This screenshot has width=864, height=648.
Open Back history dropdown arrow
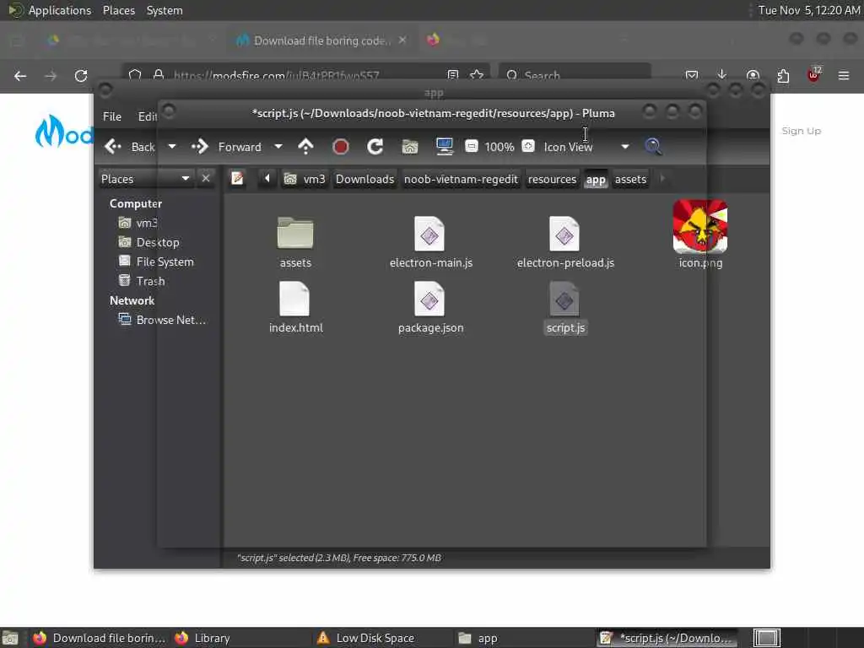(172, 147)
